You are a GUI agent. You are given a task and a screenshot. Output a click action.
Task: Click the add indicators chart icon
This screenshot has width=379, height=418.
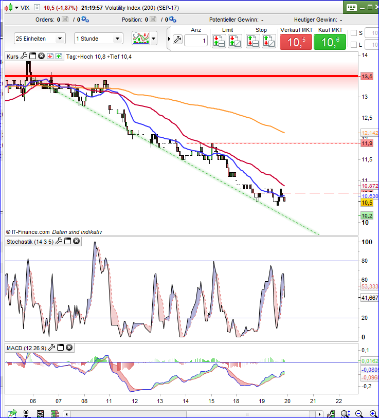(x=141, y=38)
